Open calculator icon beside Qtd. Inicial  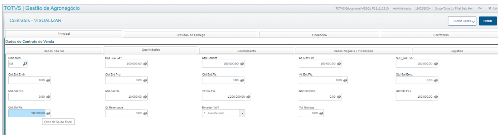tap(145, 64)
